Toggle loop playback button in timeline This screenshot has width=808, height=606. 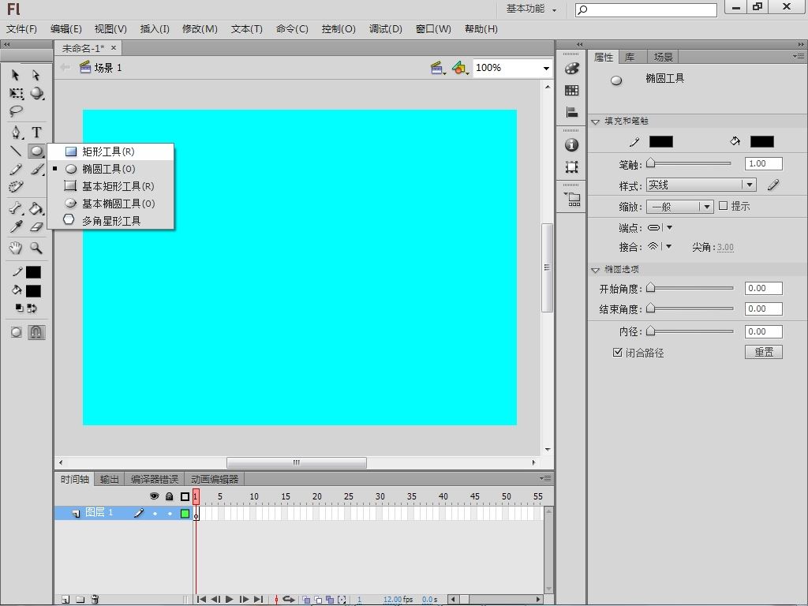point(289,600)
